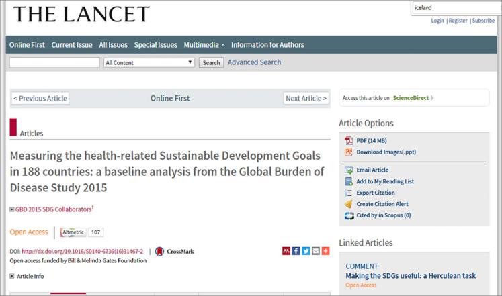Click the Download Images ppt icon
The image size is (502, 296).
(x=349, y=152)
